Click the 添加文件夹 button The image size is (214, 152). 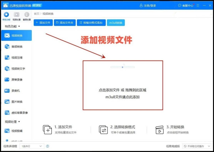(x=65, y=22)
